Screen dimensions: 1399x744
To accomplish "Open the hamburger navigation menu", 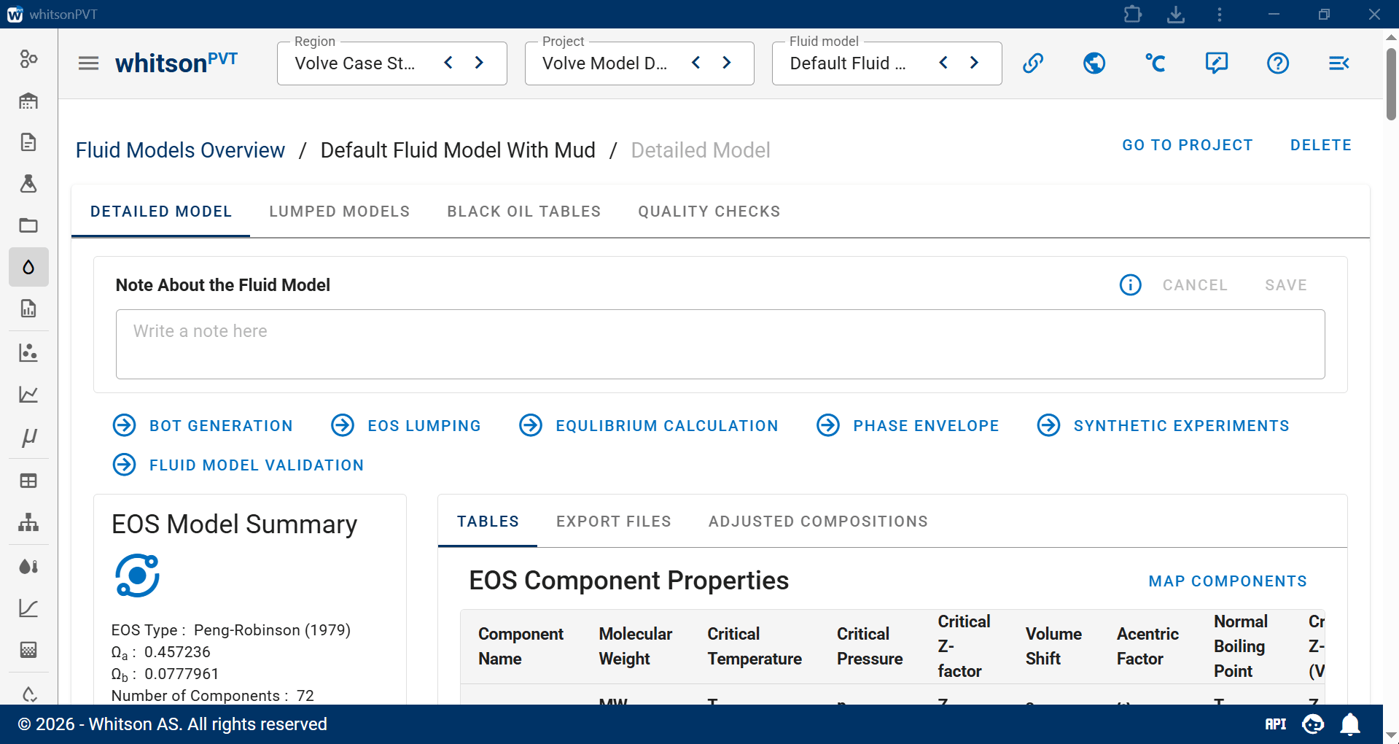I will (88, 63).
